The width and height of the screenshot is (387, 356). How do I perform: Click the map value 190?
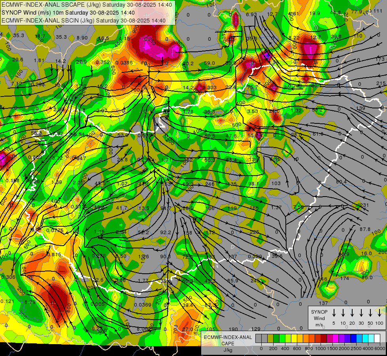point(233,329)
